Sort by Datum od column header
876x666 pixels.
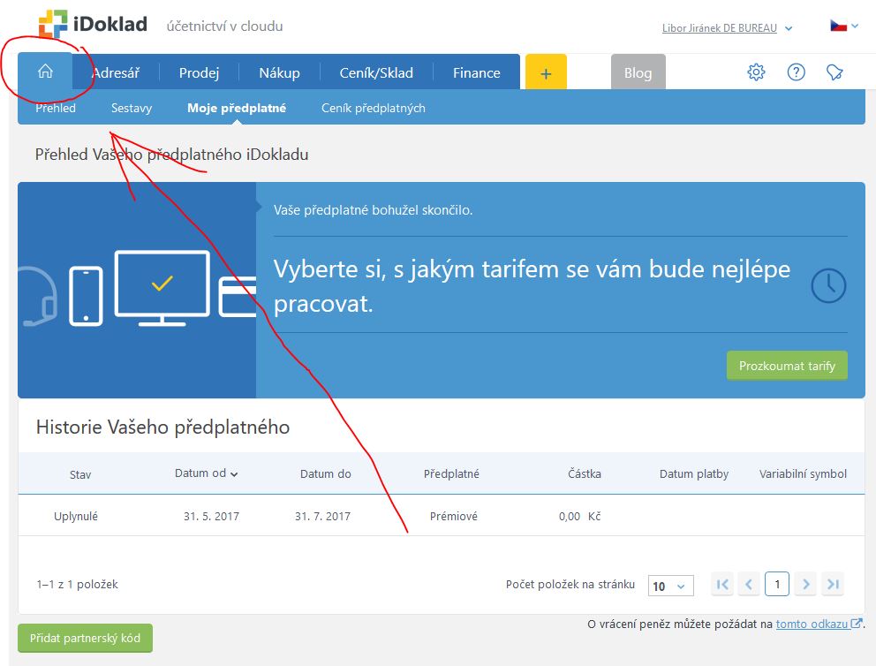[x=206, y=473]
